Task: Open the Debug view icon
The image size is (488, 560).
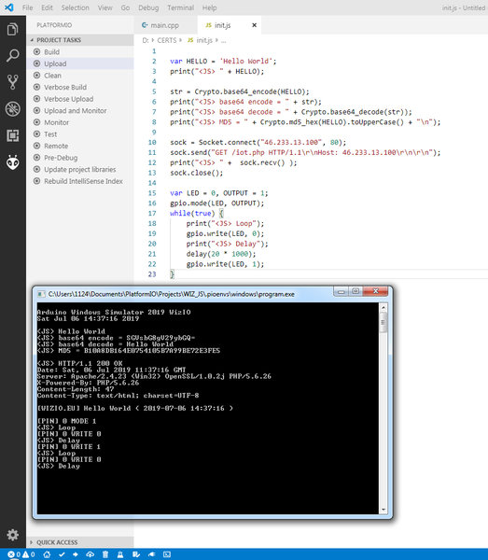Action: (x=12, y=109)
